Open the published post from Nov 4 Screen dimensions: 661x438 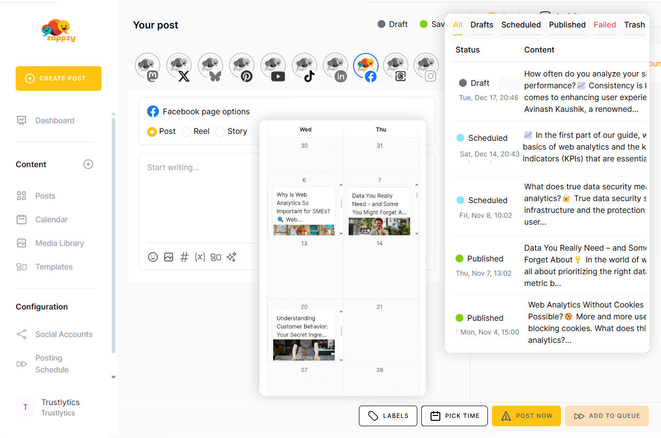550,323
